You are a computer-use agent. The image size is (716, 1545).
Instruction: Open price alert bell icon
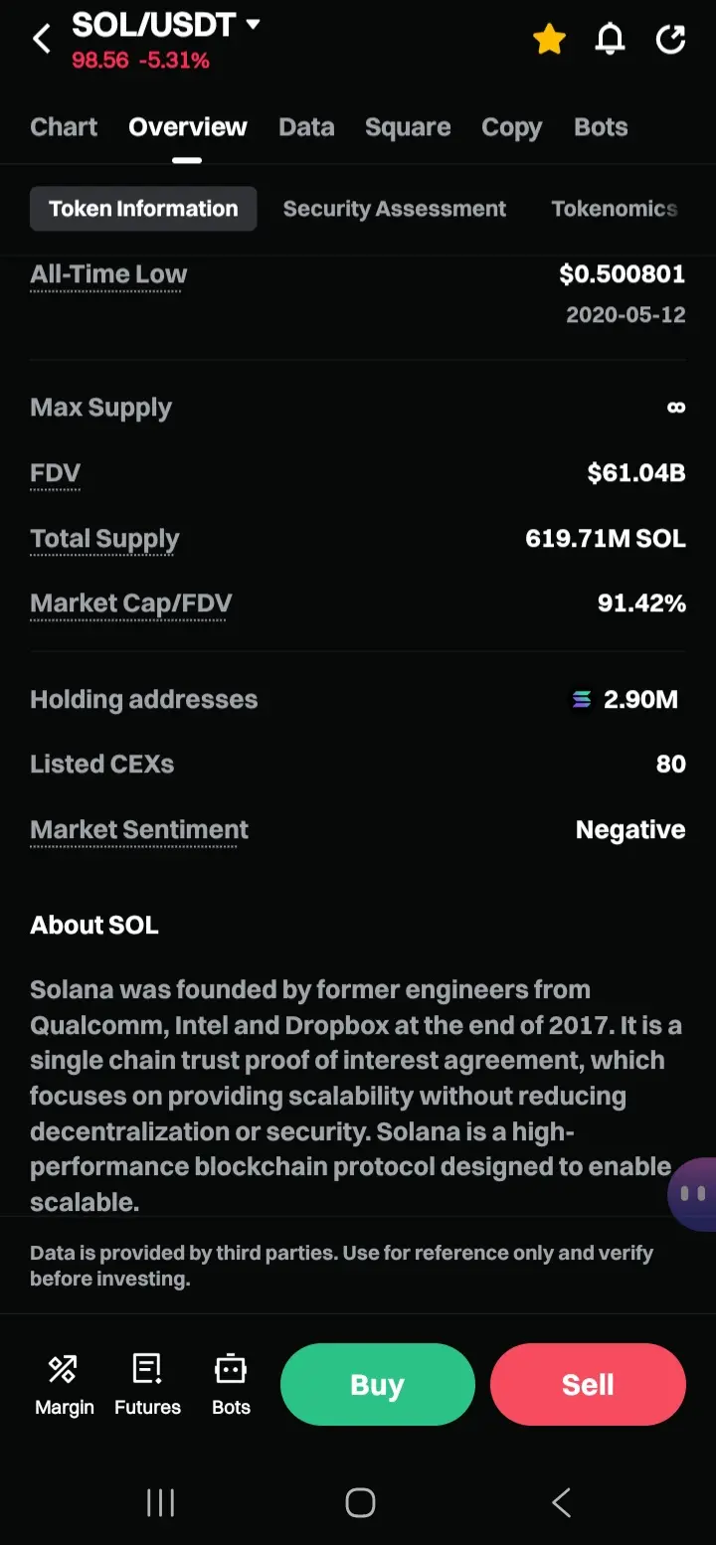(610, 40)
